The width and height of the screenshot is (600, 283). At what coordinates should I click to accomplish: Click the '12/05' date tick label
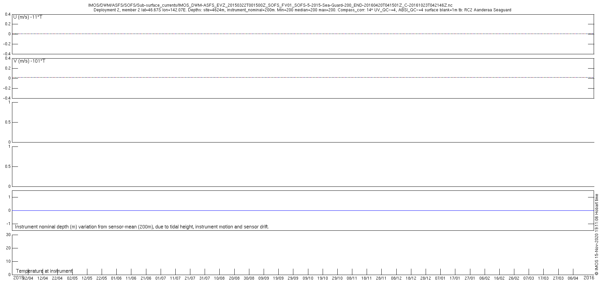(87, 278)
